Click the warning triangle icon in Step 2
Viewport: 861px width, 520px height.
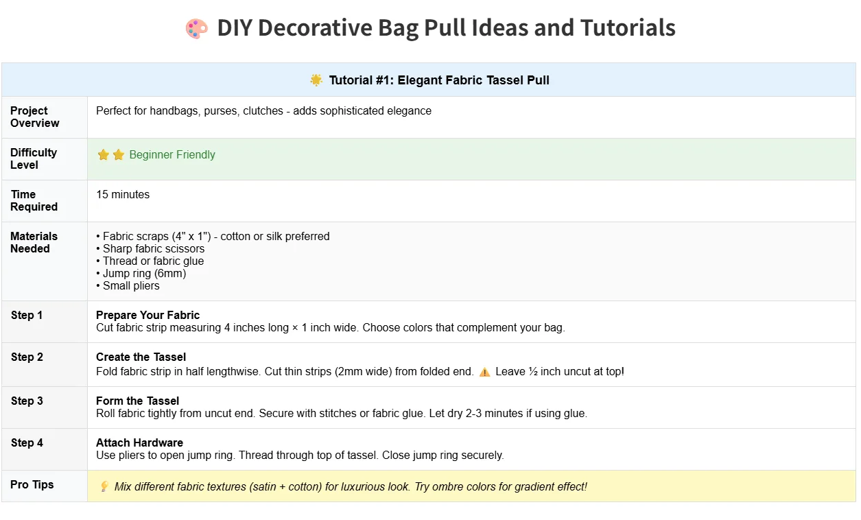(484, 371)
